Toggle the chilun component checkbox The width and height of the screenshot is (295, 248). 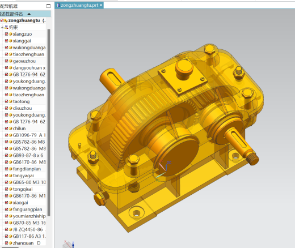pyautogui.click(x=6, y=129)
